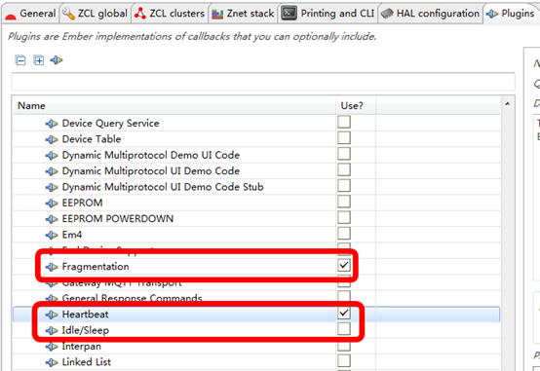Select the EEPROM POWERDOWN row label

[x=118, y=218]
